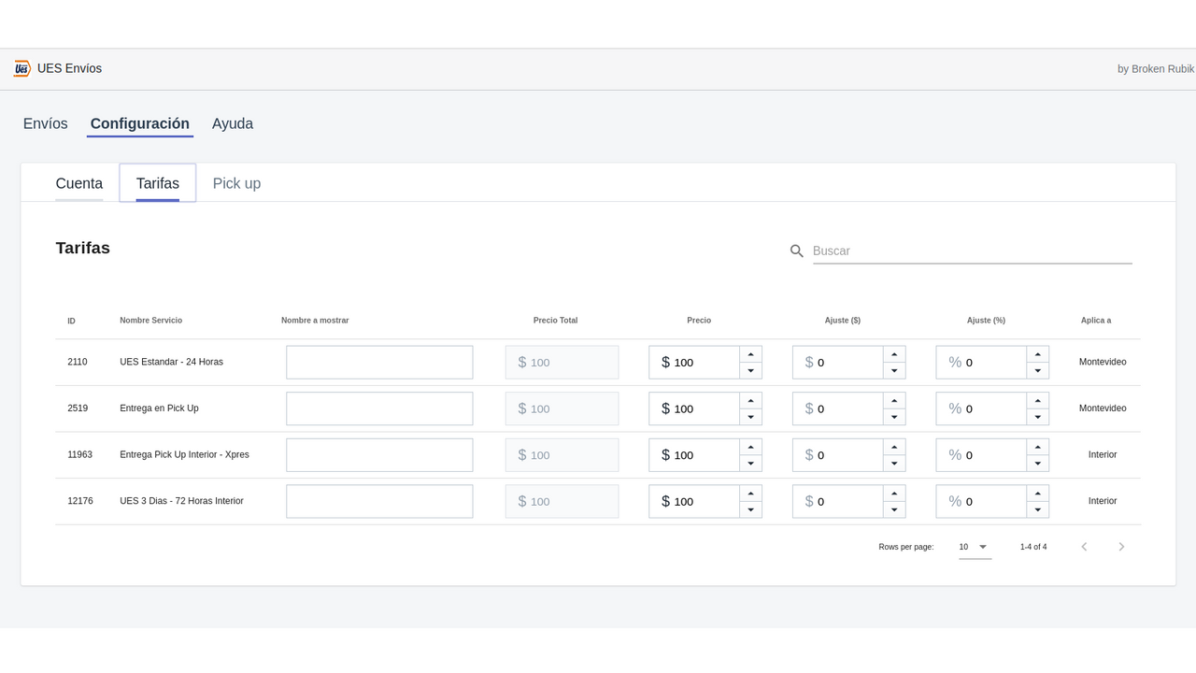
Task: Open the Ayuda menu
Action: pos(232,123)
